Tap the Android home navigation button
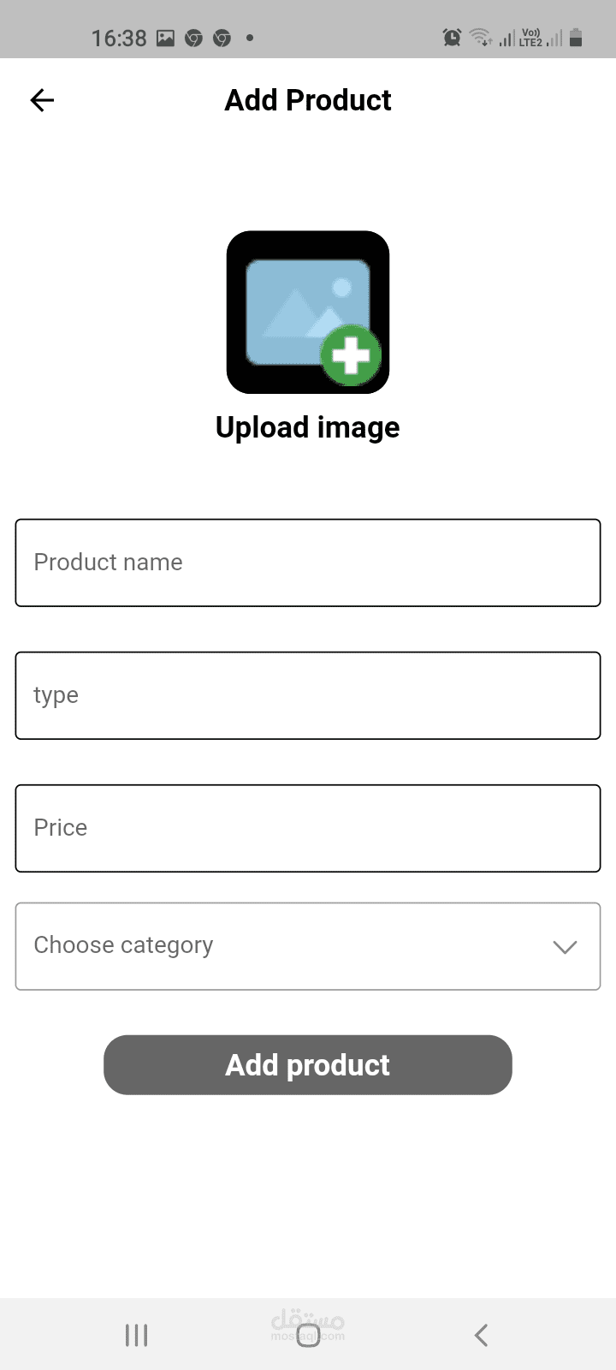The height and width of the screenshot is (1370, 616). point(308,1335)
